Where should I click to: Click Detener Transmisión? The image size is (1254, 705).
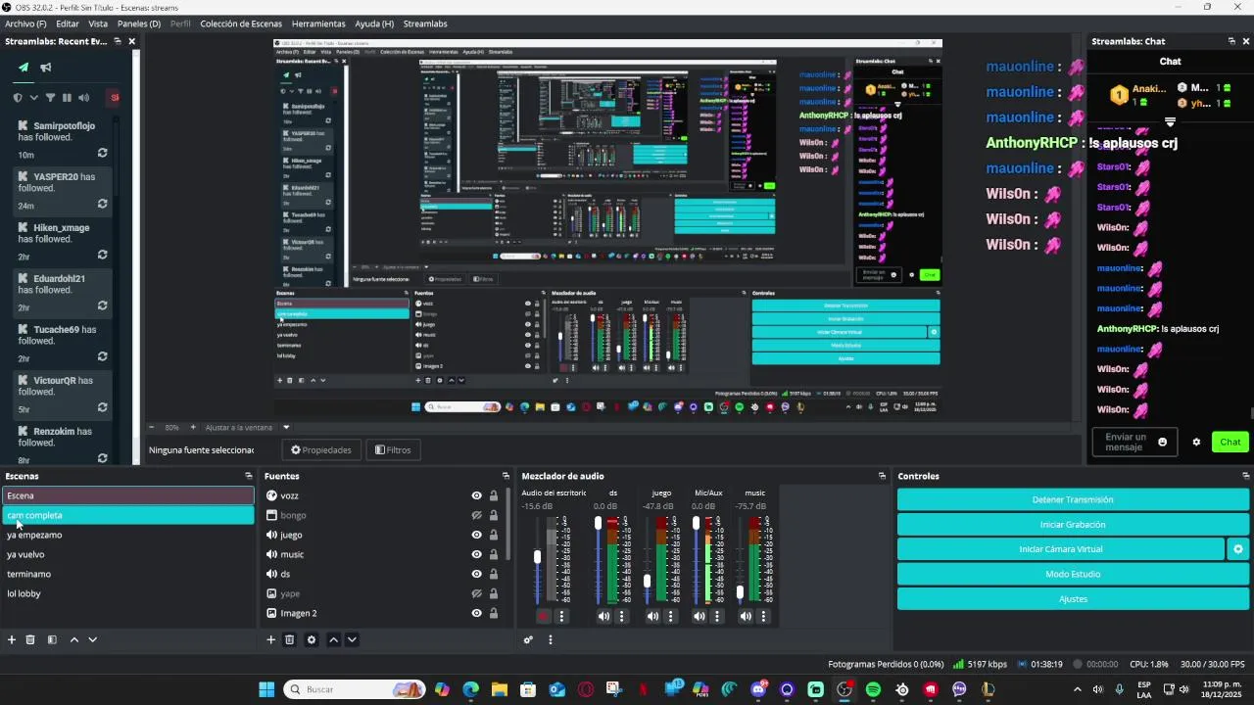(x=1073, y=499)
